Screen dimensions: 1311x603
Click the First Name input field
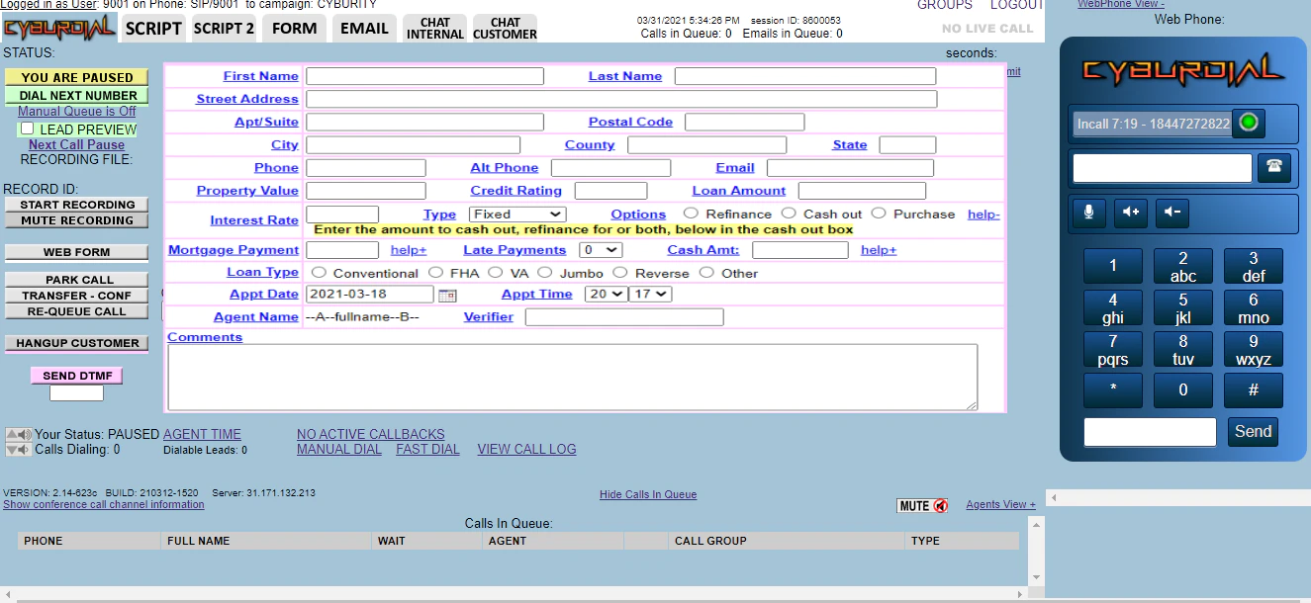(x=424, y=76)
